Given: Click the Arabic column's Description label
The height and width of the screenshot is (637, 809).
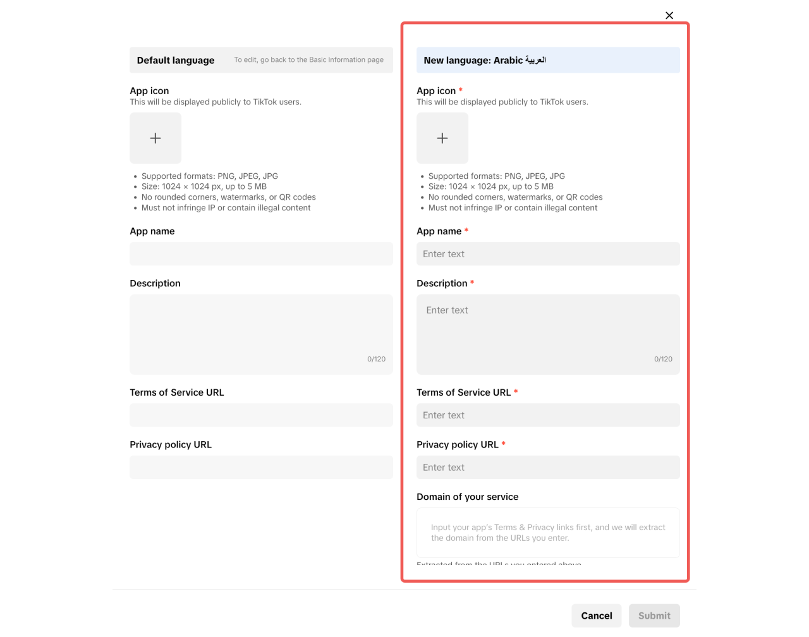Looking at the screenshot, I should [442, 283].
